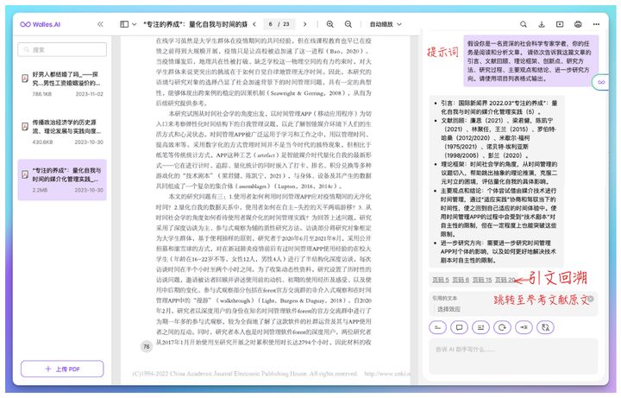Open the 自动缩放 zoom dropdown

tap(386, 24)
